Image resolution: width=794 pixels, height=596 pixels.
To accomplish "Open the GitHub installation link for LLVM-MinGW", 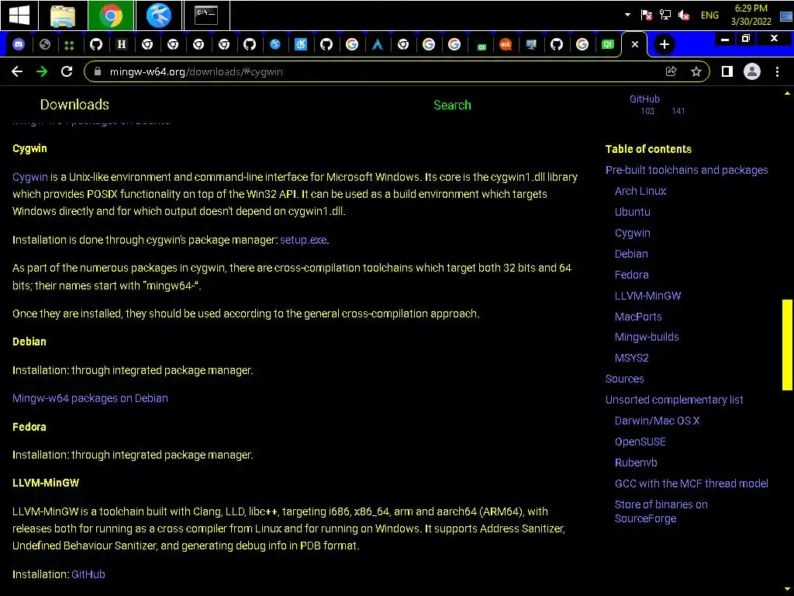I will click(x=88, y=574).
